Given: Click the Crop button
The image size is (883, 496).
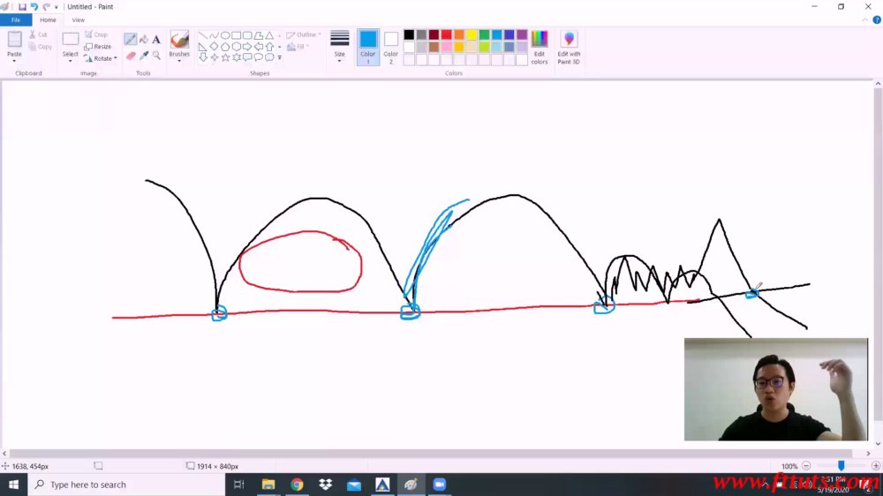Looking at the screenshot, I should click(x=96, y=35).
